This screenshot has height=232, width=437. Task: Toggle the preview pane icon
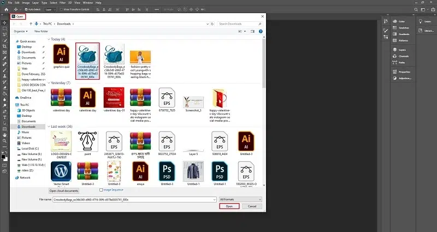252,32
